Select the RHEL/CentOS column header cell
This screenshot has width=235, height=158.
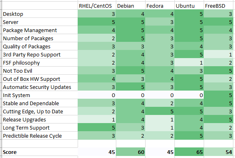pos(97,6)
